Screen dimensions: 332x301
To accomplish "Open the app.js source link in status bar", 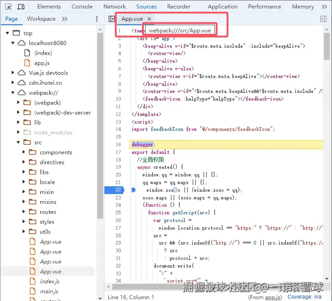I will click(x=272, y=297).
